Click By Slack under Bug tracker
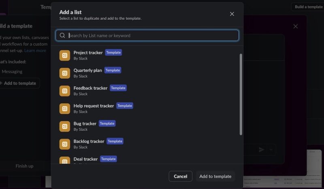324x189 pixels. tap(81, 130)
